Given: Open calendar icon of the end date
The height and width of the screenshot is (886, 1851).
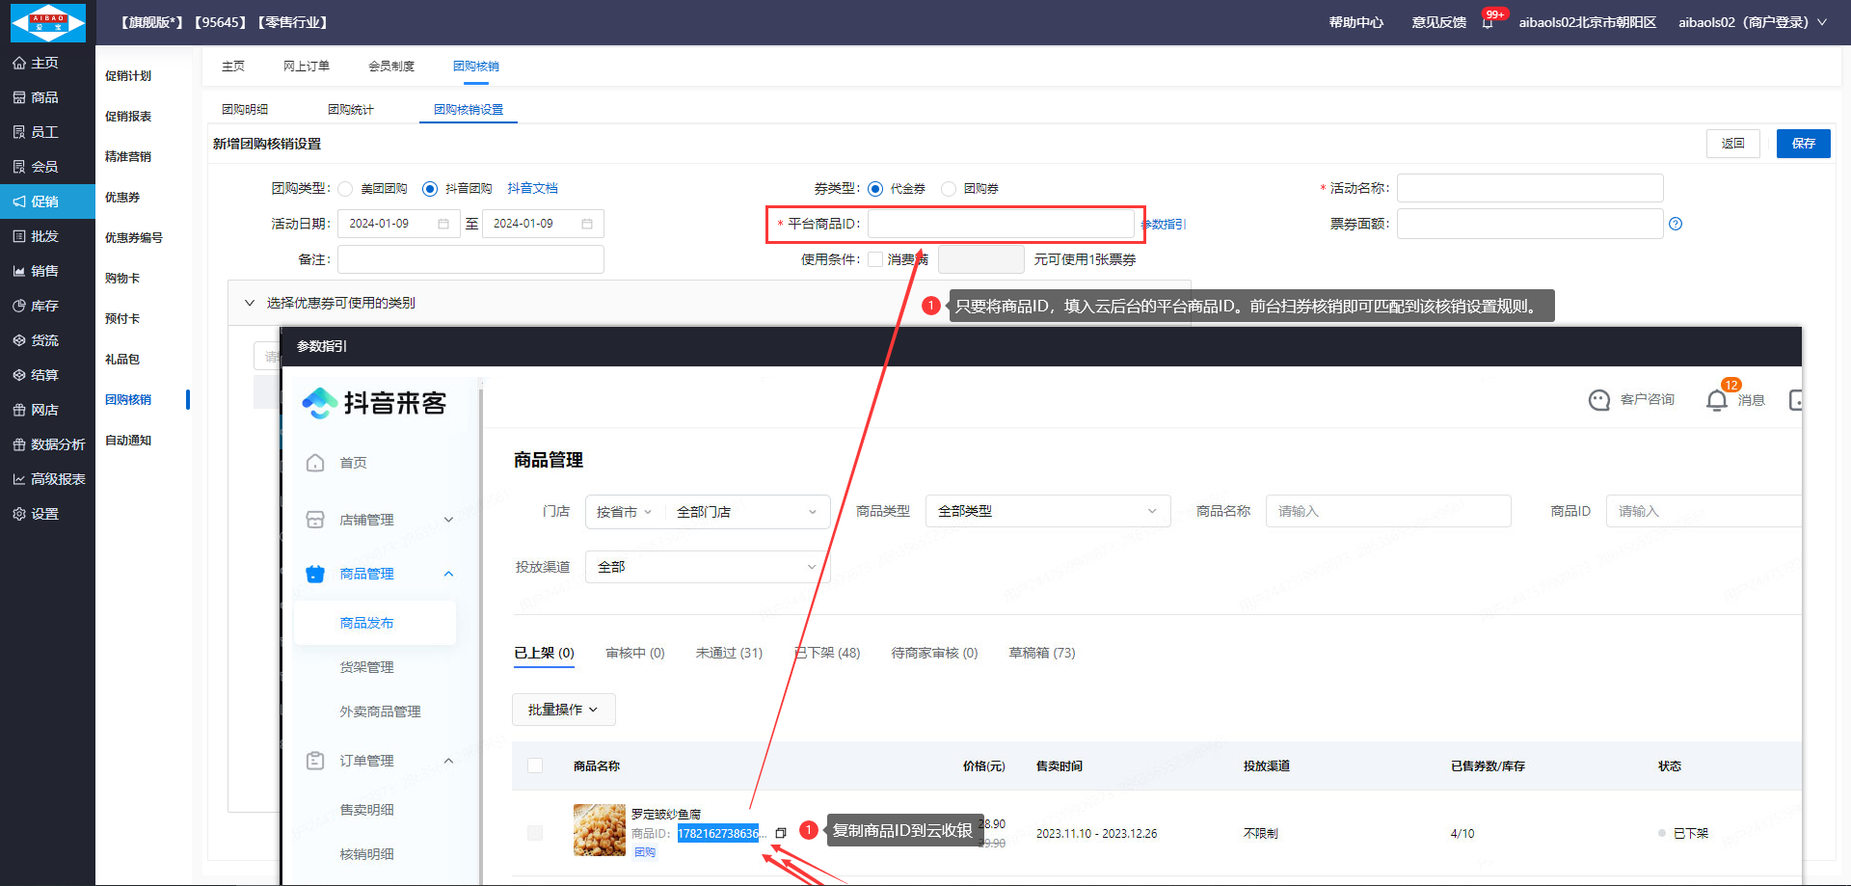Looking at the screenshot, I should click(587, 224).
